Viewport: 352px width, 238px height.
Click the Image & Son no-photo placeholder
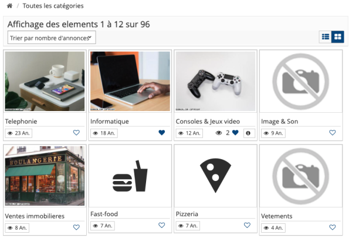click(300, 81)
